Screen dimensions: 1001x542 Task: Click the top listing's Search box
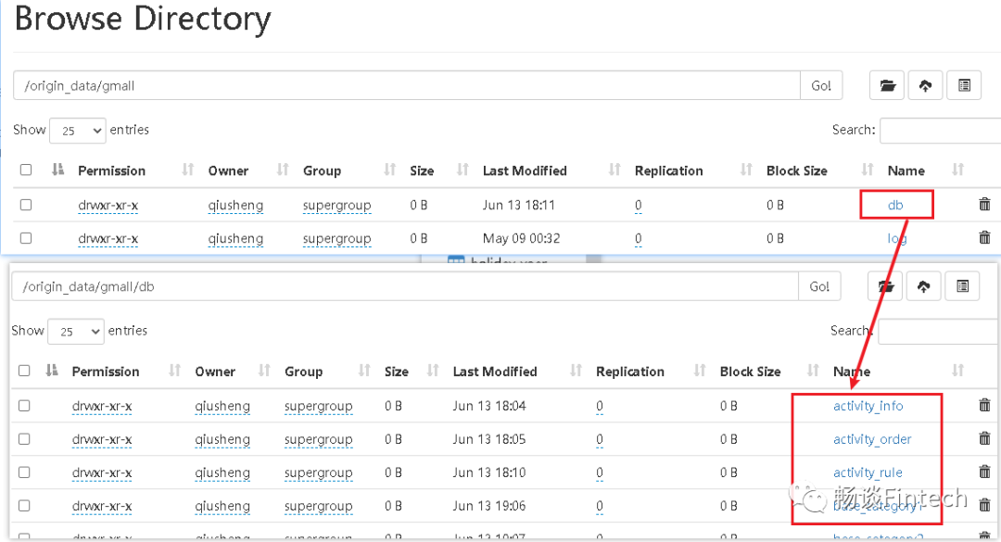940,131
